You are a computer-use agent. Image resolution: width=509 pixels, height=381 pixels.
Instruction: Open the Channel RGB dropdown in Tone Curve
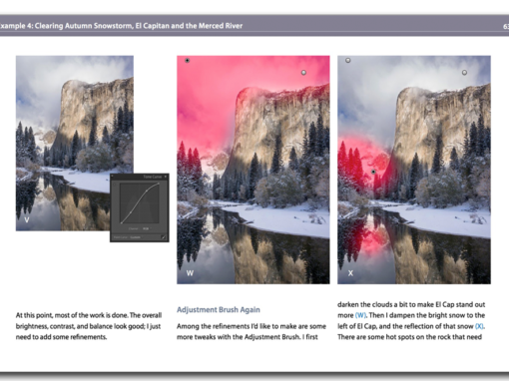(147, 228)
